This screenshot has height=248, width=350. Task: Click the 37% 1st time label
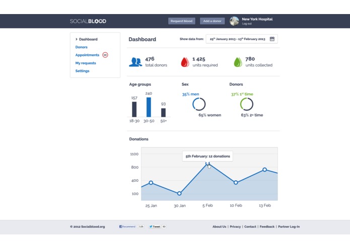(x=242, y=94)
